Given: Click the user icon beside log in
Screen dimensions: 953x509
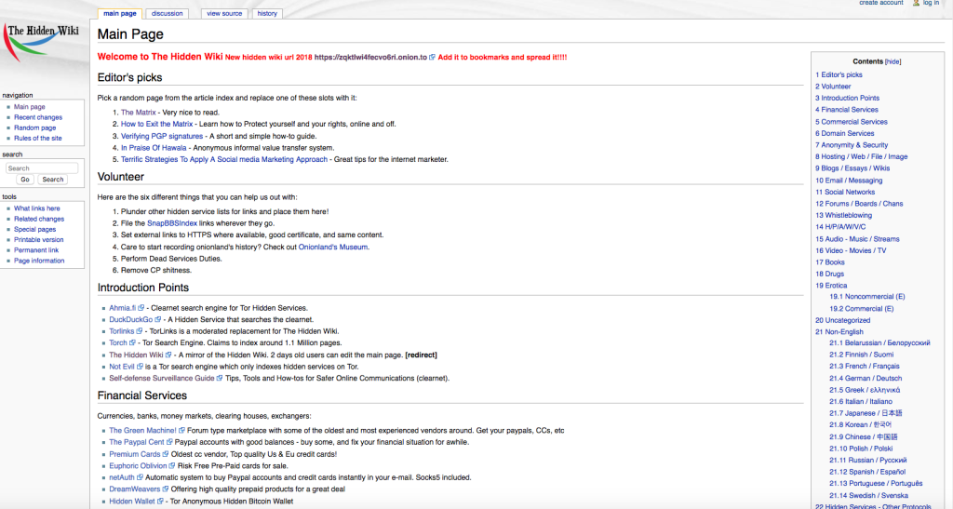Looking at the screenshot, I should (916, 3).
